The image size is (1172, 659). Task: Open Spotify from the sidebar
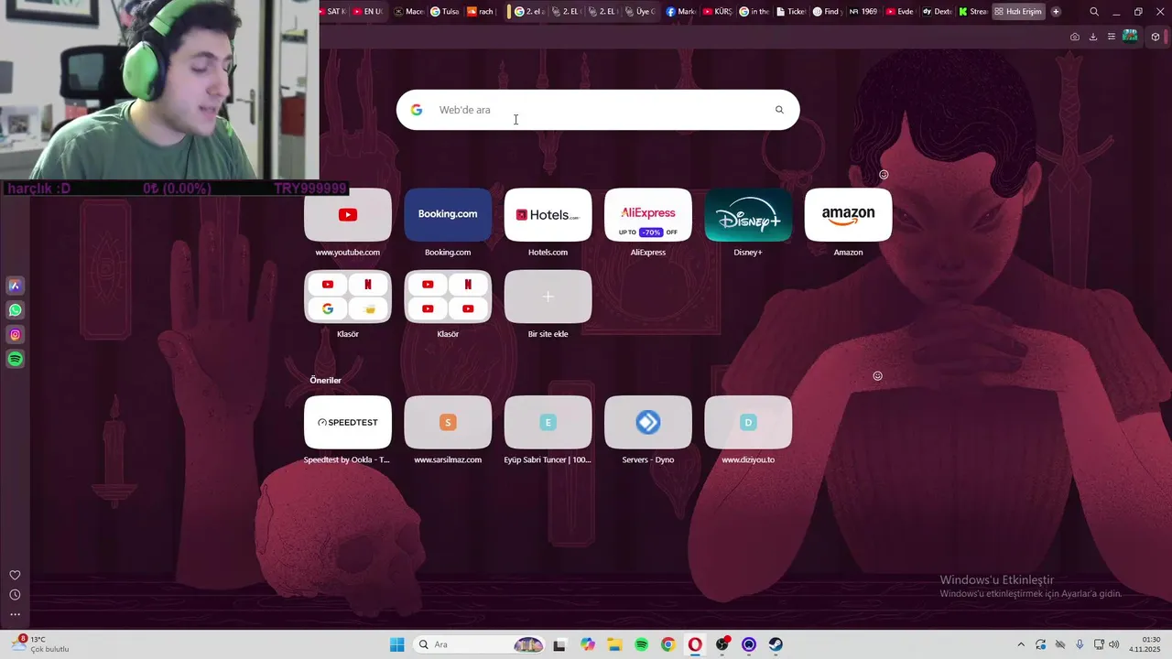(15, 360)
